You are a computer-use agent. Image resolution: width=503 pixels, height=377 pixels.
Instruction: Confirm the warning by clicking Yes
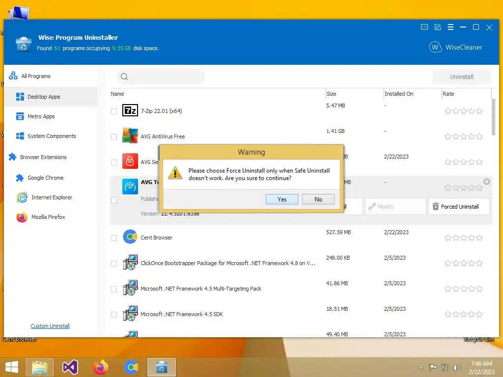point(281,199)
